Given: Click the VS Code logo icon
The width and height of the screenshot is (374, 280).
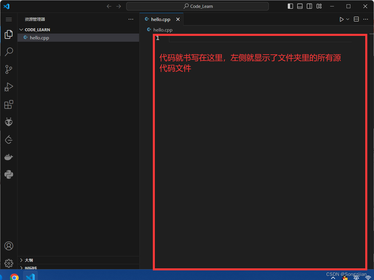Looking at the screenshot, I should [x=6, y=6].
